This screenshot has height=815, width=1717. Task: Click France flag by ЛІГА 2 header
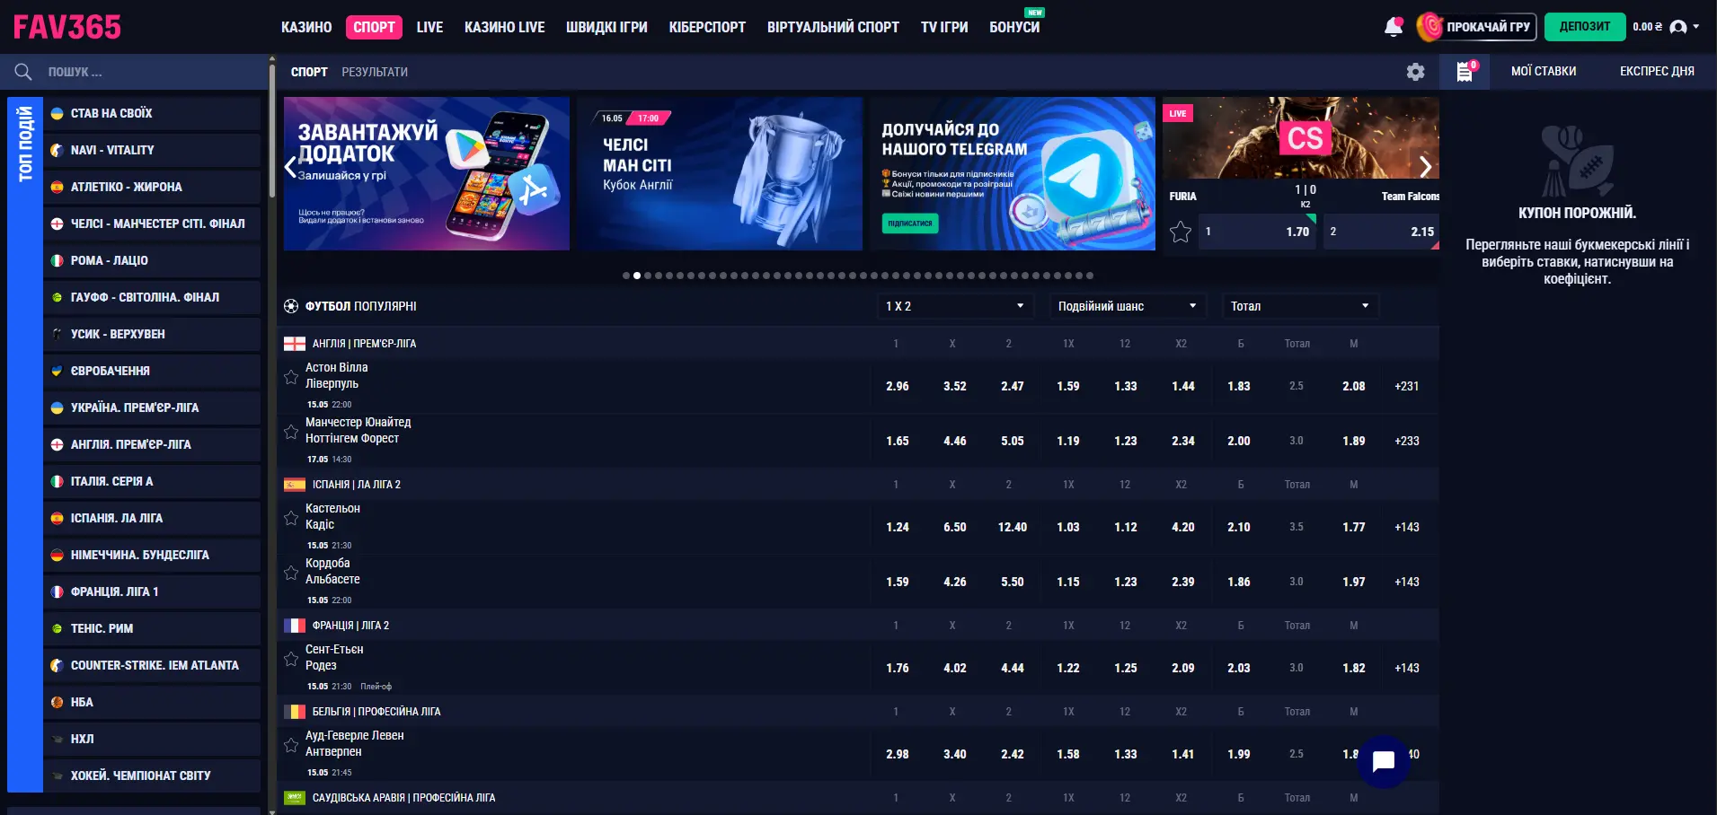coord(295,626)
